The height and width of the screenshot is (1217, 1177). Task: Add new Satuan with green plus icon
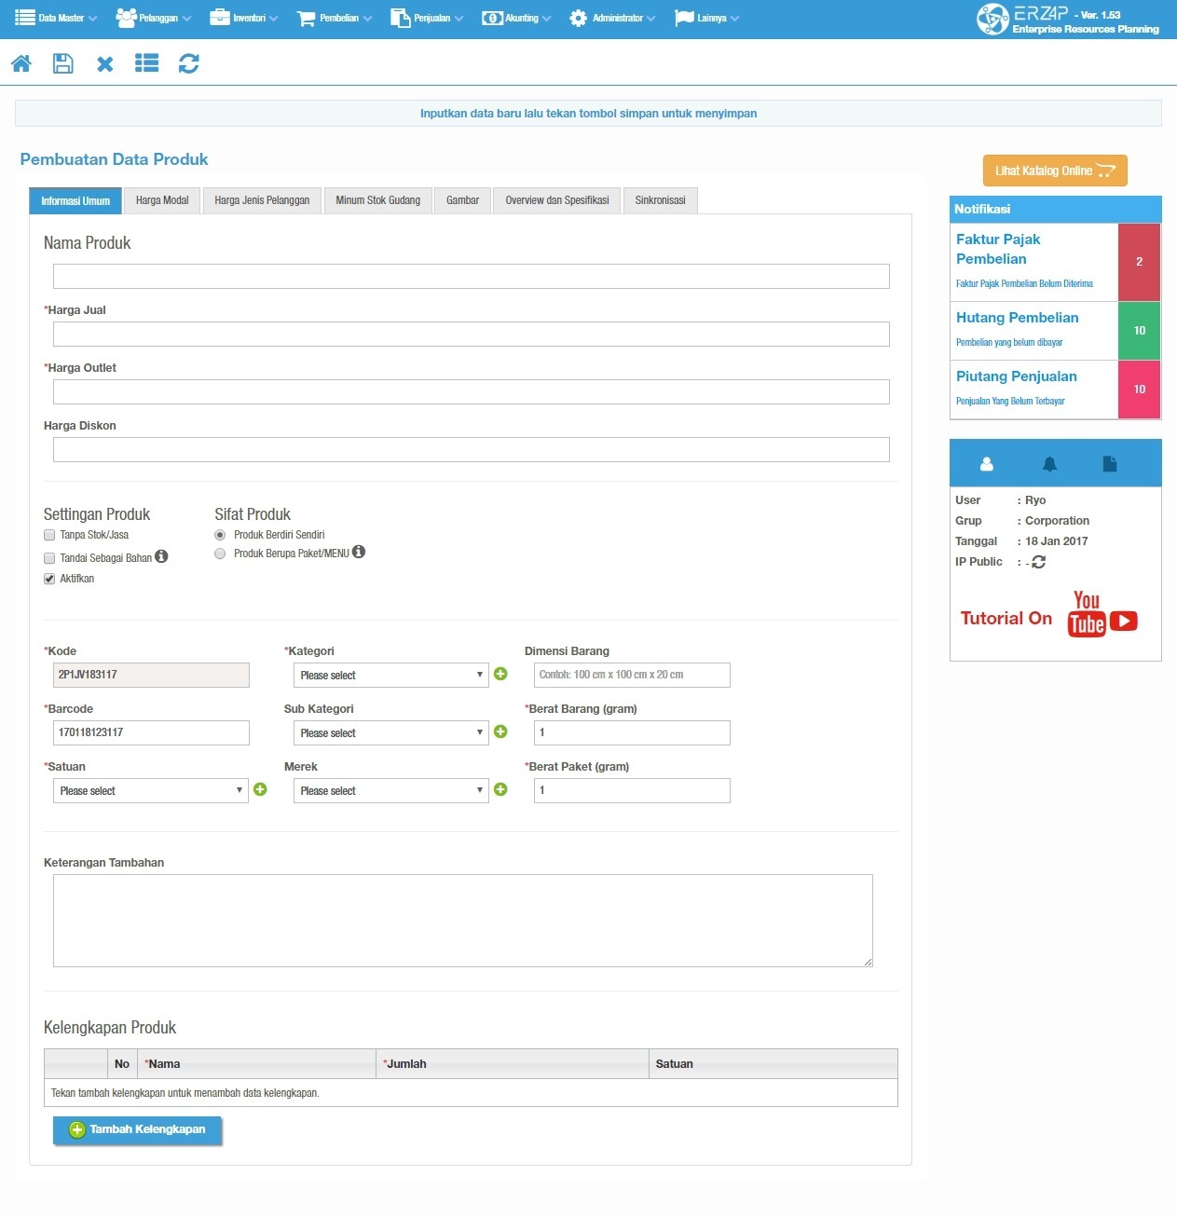[x=260, y=789]
